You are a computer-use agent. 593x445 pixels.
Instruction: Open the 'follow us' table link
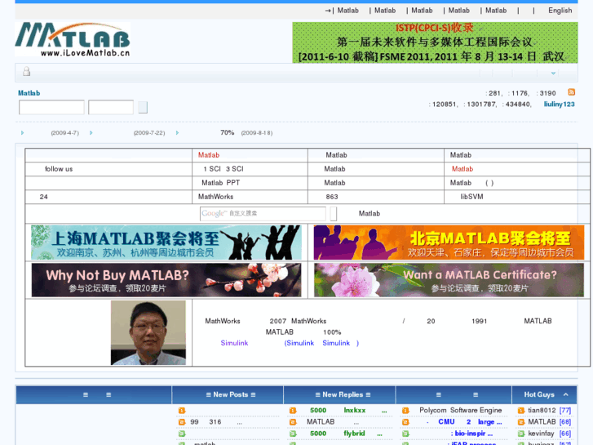tap(59, 169)
